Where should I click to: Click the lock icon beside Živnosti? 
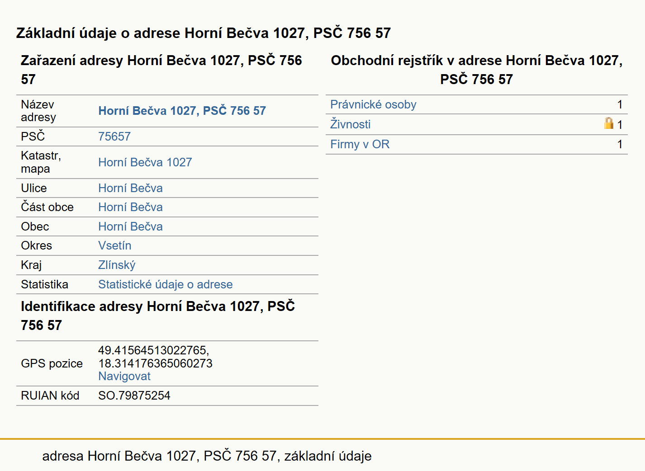point(609,123)
